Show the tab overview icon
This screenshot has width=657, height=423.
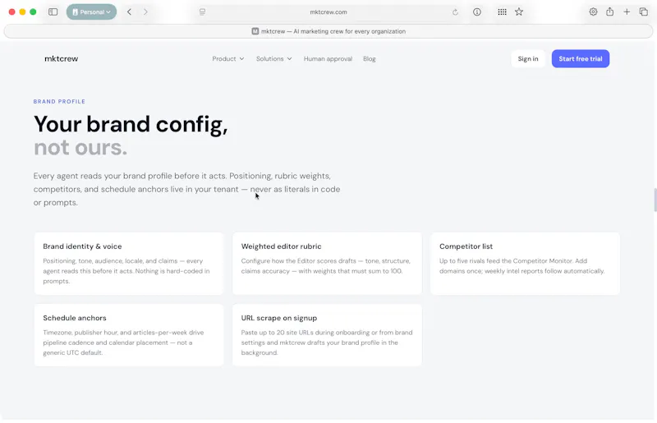click(x=643, y=11)
